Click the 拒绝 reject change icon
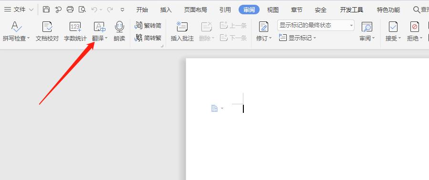 coord(415,27)
